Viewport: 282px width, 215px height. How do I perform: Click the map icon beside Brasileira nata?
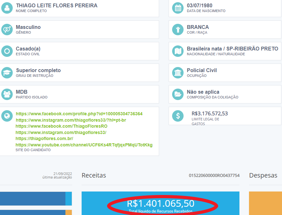click(x=178, y=51)
